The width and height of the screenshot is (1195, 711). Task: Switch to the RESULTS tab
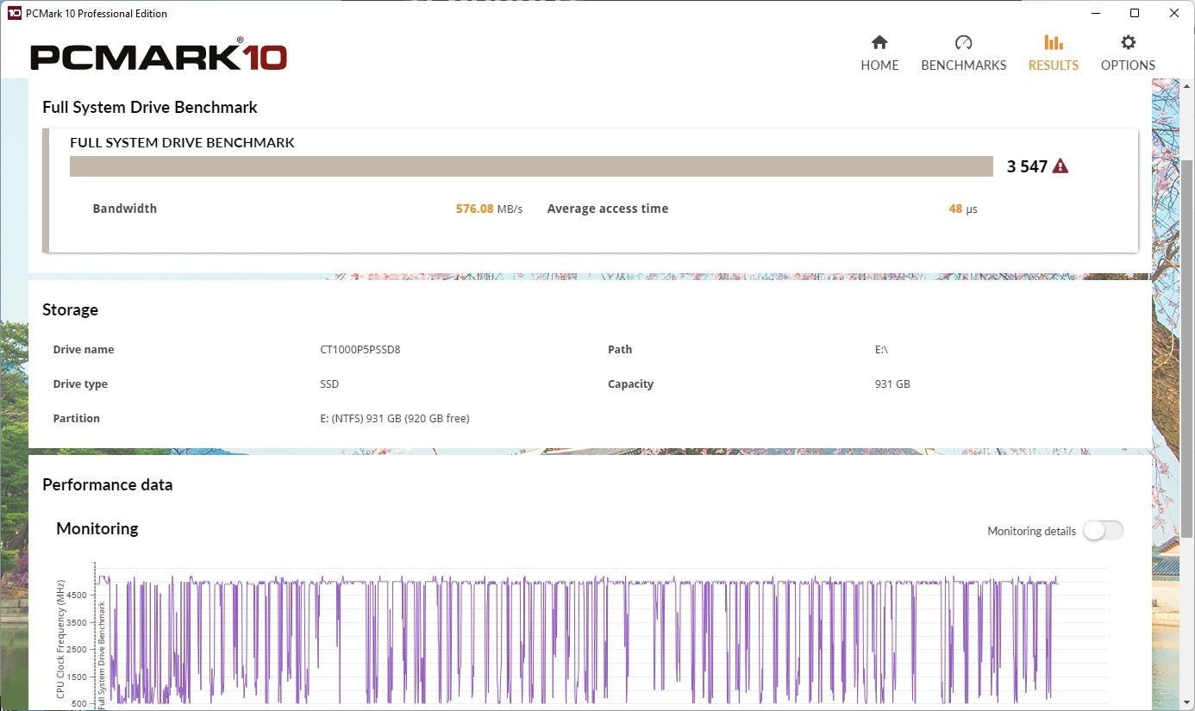click(1053, 53)
